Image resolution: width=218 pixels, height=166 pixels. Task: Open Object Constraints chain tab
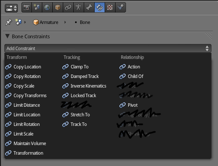point(68,7)
